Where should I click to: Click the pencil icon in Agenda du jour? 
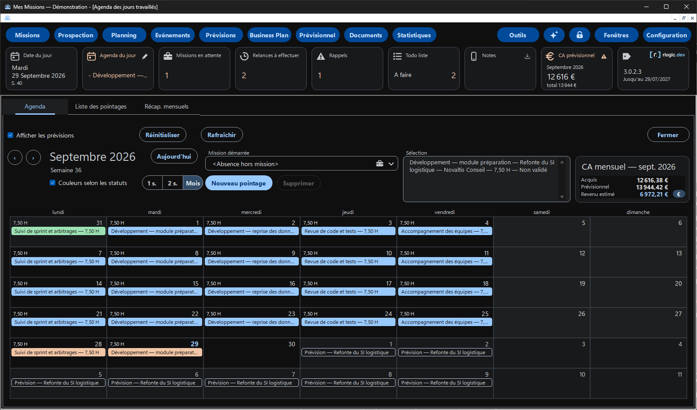145,56
